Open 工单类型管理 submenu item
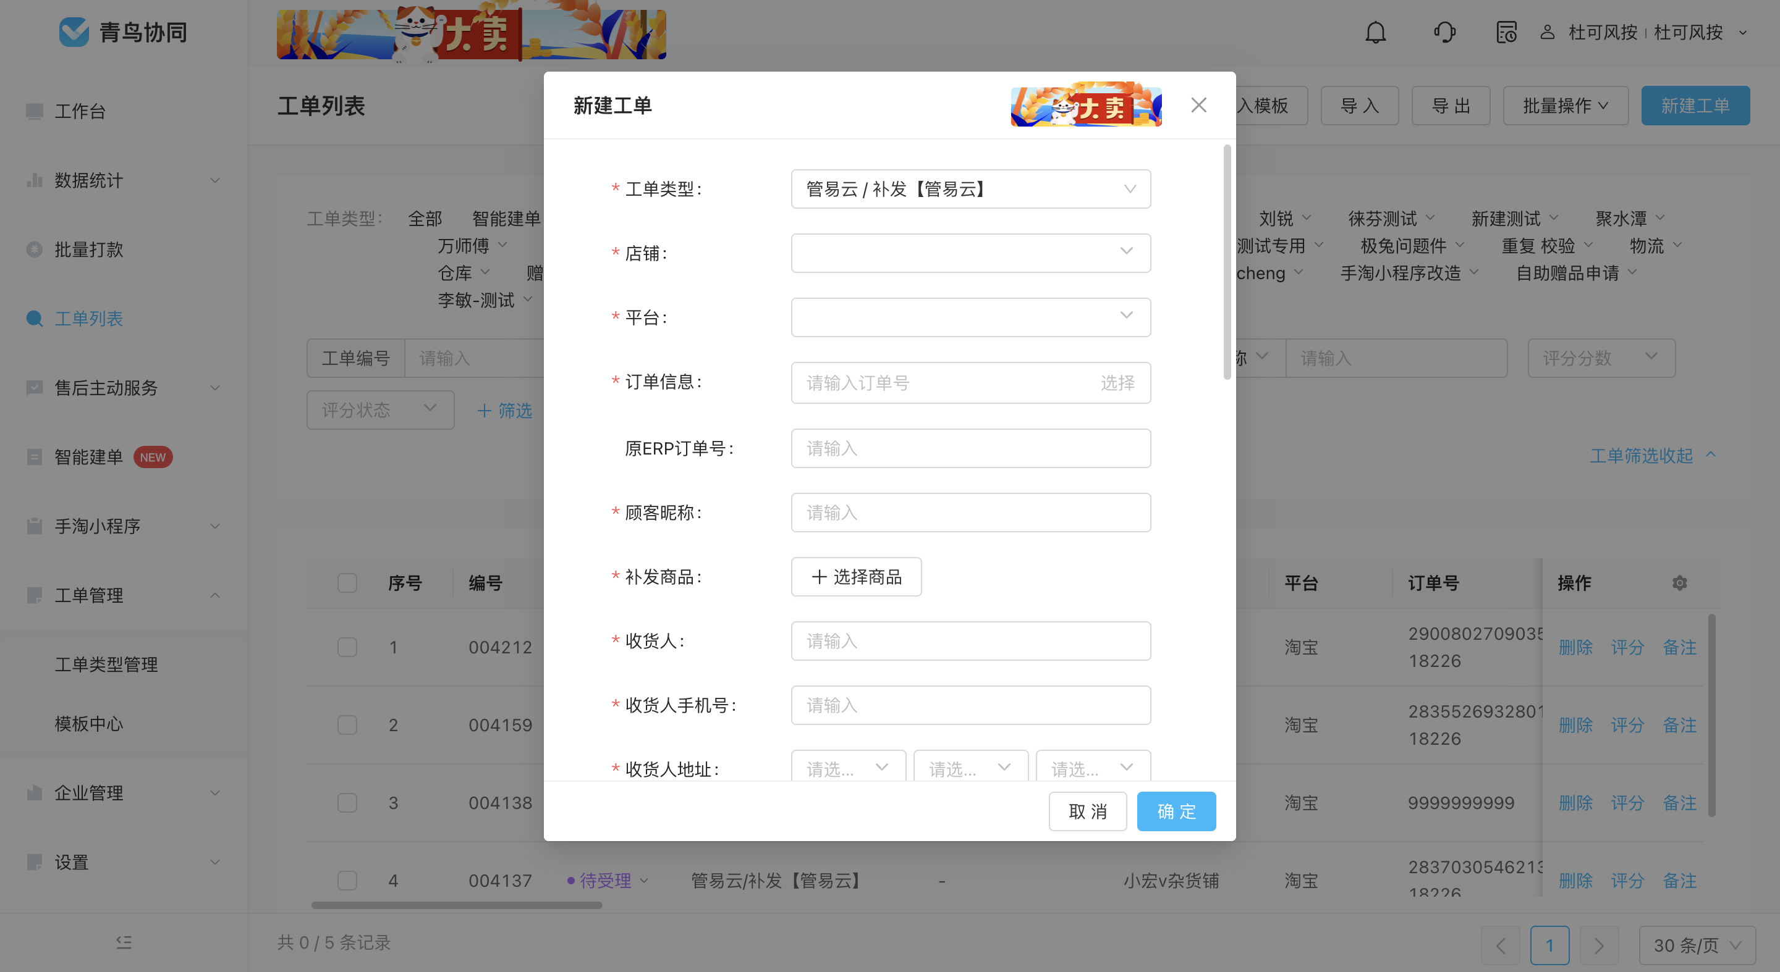 pyautogui.click(x=106, y=664)
